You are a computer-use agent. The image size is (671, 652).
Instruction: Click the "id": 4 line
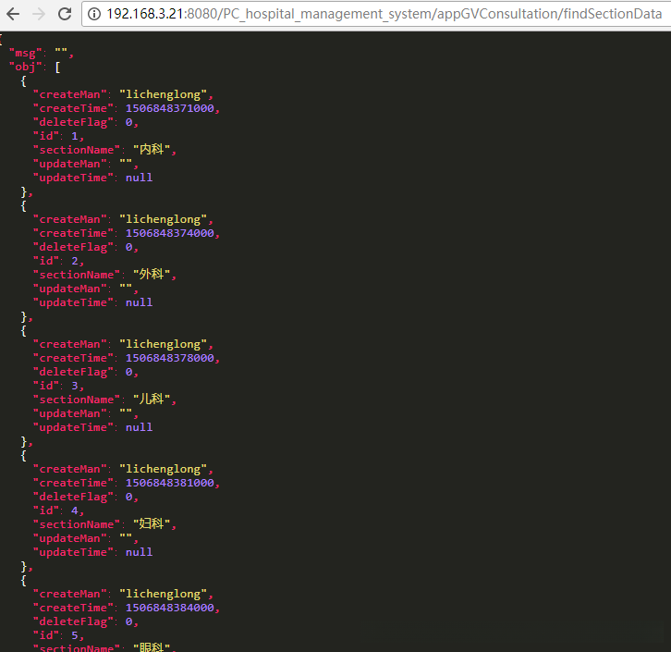click(58, 511)
